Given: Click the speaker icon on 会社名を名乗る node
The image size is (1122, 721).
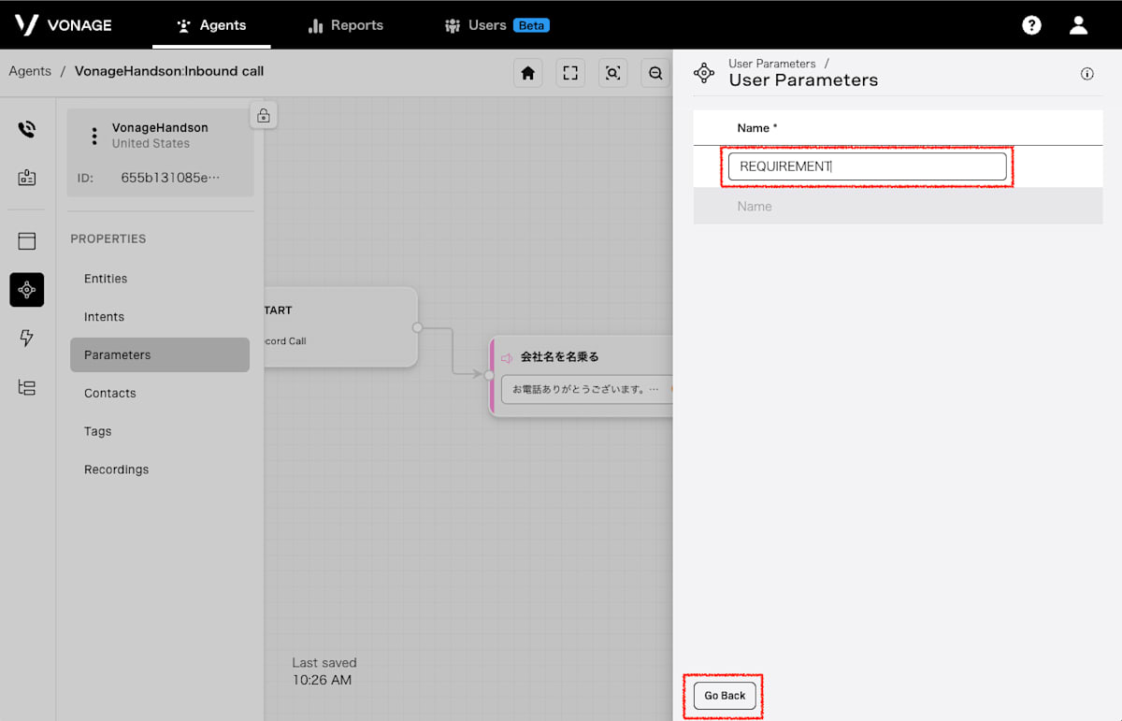Looking at the screenshot, I should point(507,358).
